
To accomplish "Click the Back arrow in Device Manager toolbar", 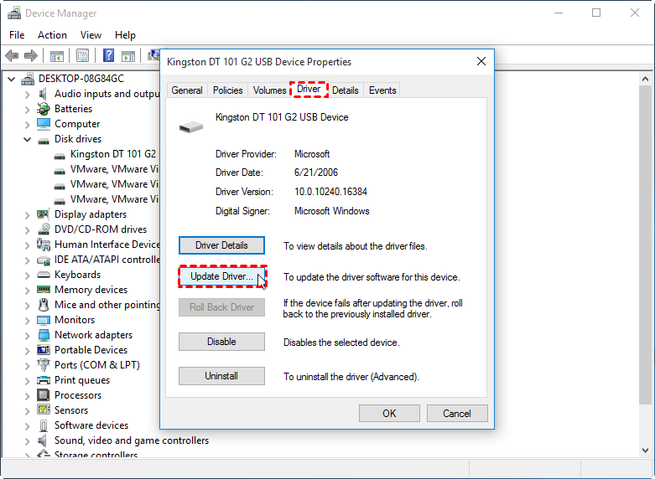I will tap(12, 55).
